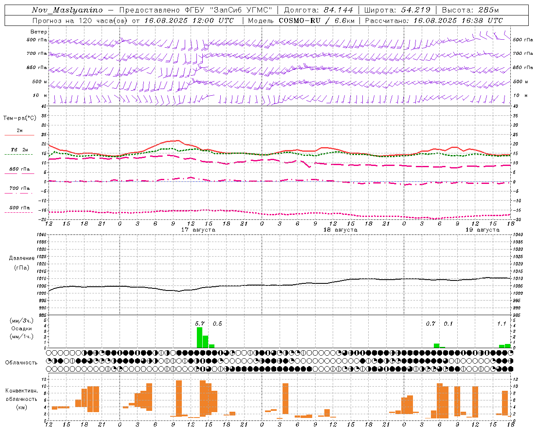Click the precipitation total 0.5
Viewport: 535px width, 428px height.
[217, 324]
